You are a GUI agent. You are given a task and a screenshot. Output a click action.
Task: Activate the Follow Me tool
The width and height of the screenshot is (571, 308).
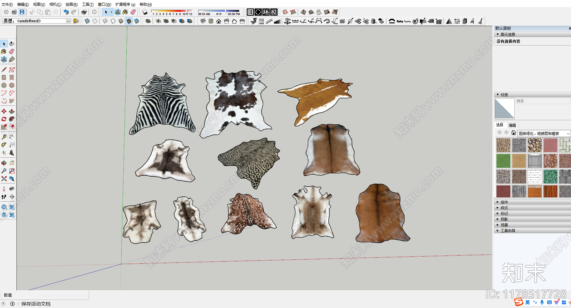(12, 119)
